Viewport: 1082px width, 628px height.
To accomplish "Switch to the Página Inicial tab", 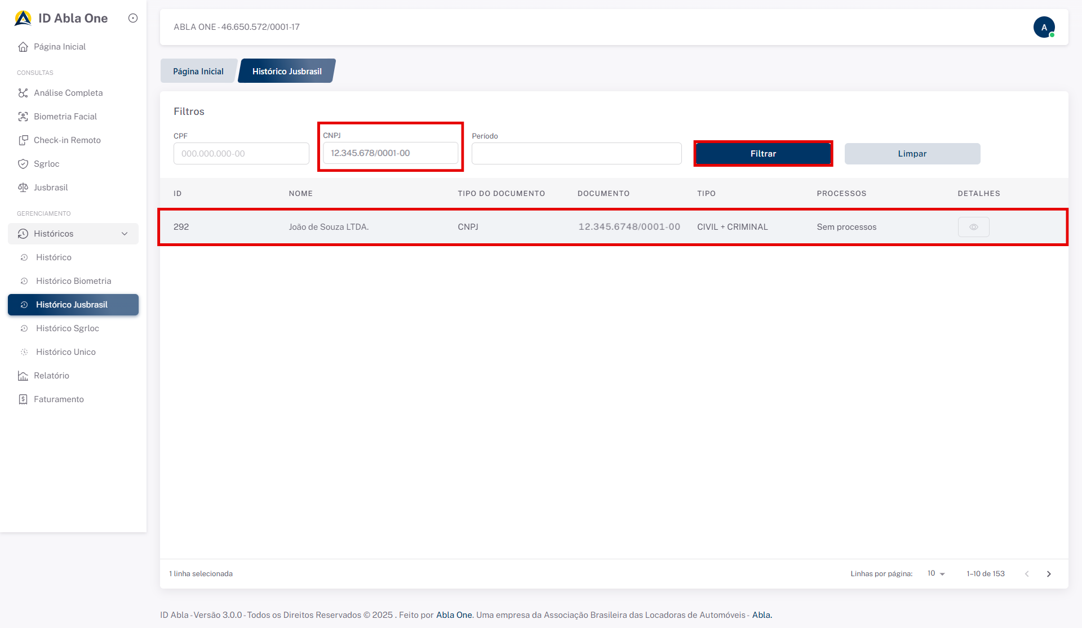I will coord(198,72).
